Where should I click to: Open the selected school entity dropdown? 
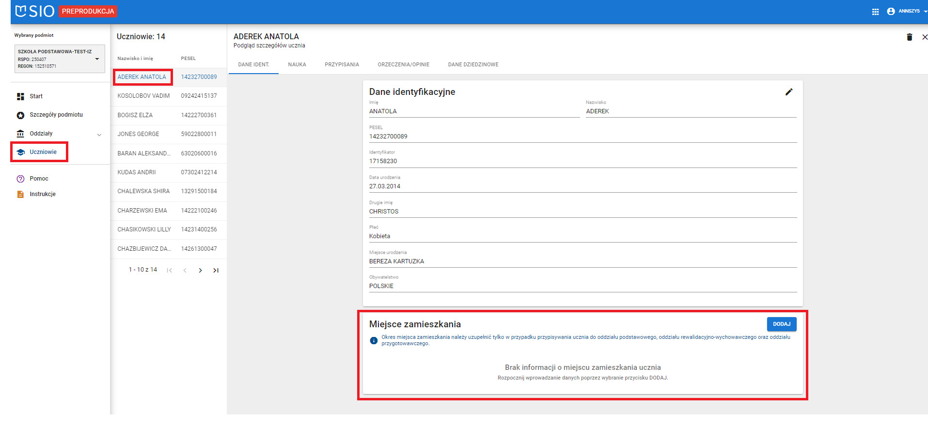coord(60,59)
